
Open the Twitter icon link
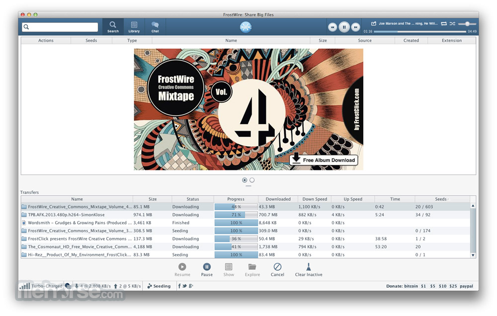tap(184, 286)
